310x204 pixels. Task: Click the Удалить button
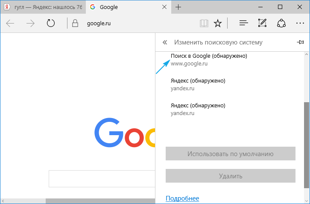(231, 176)
